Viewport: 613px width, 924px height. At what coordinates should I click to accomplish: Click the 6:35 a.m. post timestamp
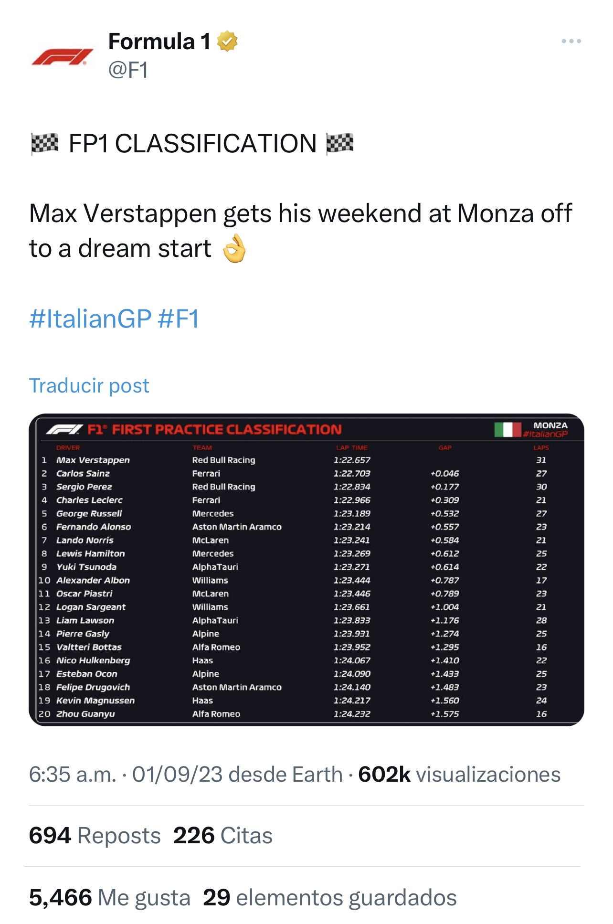tap(73, 774)
